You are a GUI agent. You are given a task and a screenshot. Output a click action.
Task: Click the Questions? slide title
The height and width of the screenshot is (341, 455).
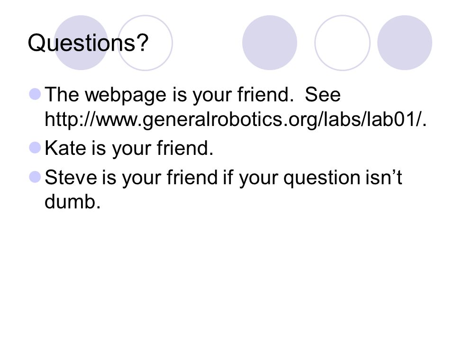[88, 43]
